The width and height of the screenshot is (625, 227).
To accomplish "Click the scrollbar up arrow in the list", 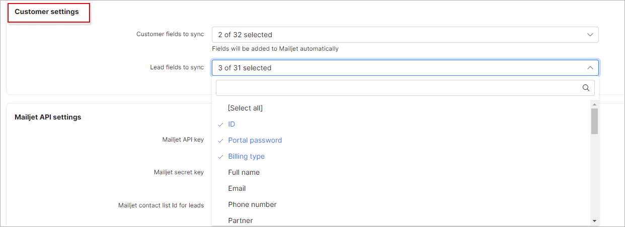I will (x=594, y=104).
